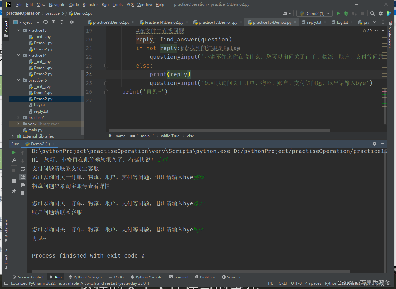This screenshot has width=396, height=289.
Task: Expand the practise1 folder
Action: click(x=19, y=117)
